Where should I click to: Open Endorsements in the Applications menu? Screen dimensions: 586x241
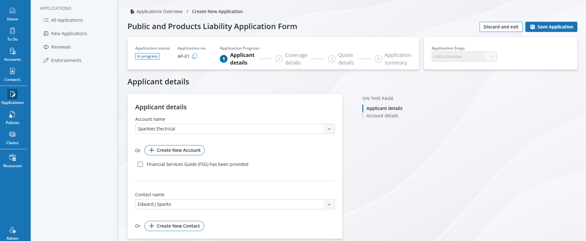coord(66,60)
